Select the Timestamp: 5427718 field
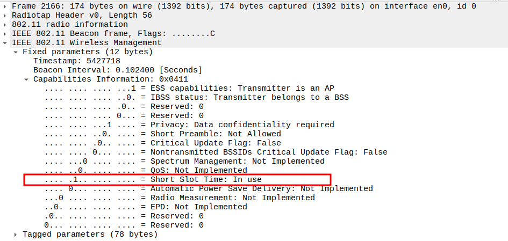The height and width of the screenshot is (241, 508). [76, 61]
